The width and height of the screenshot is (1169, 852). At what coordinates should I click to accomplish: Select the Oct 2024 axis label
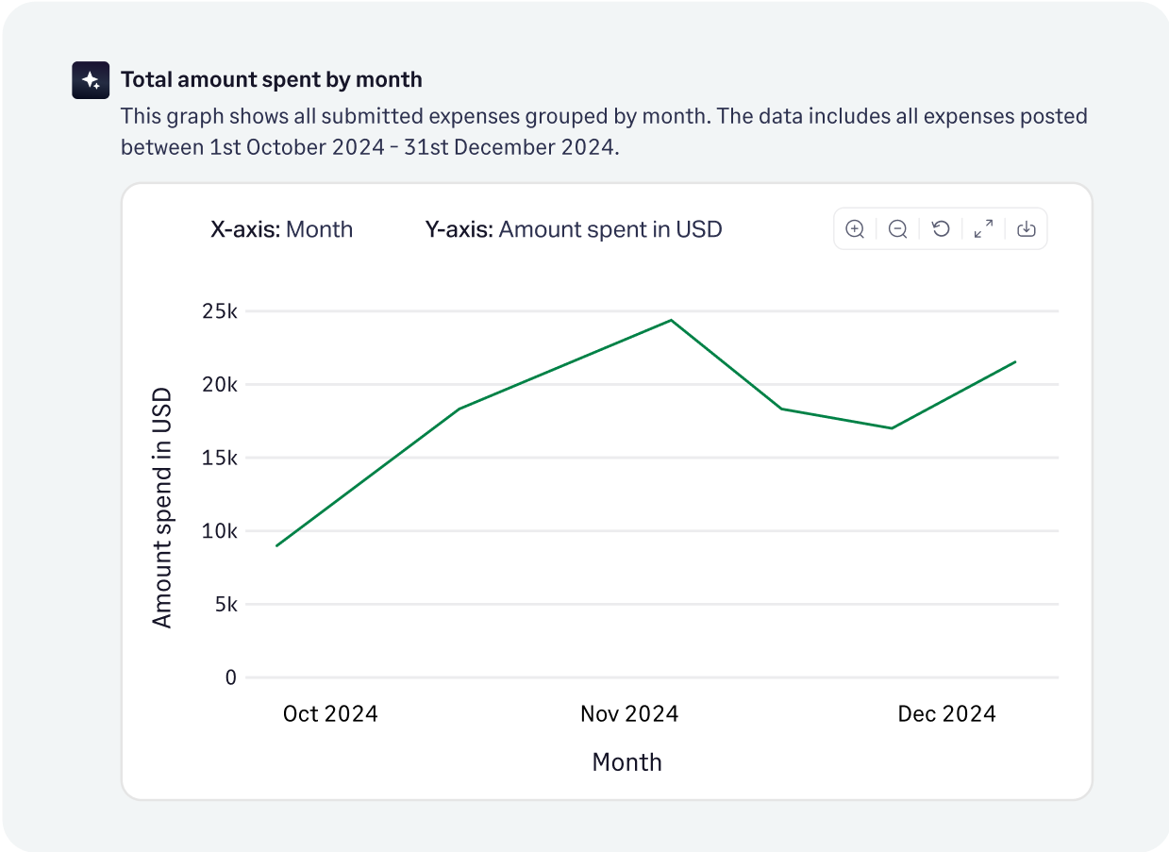pos(330,713)
